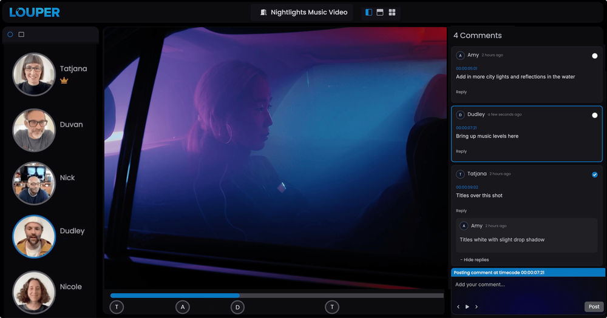Image resolution: width=607 pixels, height=318 pixels.
Task: Click the circle icon above participants list
Action: coord(10,35)
